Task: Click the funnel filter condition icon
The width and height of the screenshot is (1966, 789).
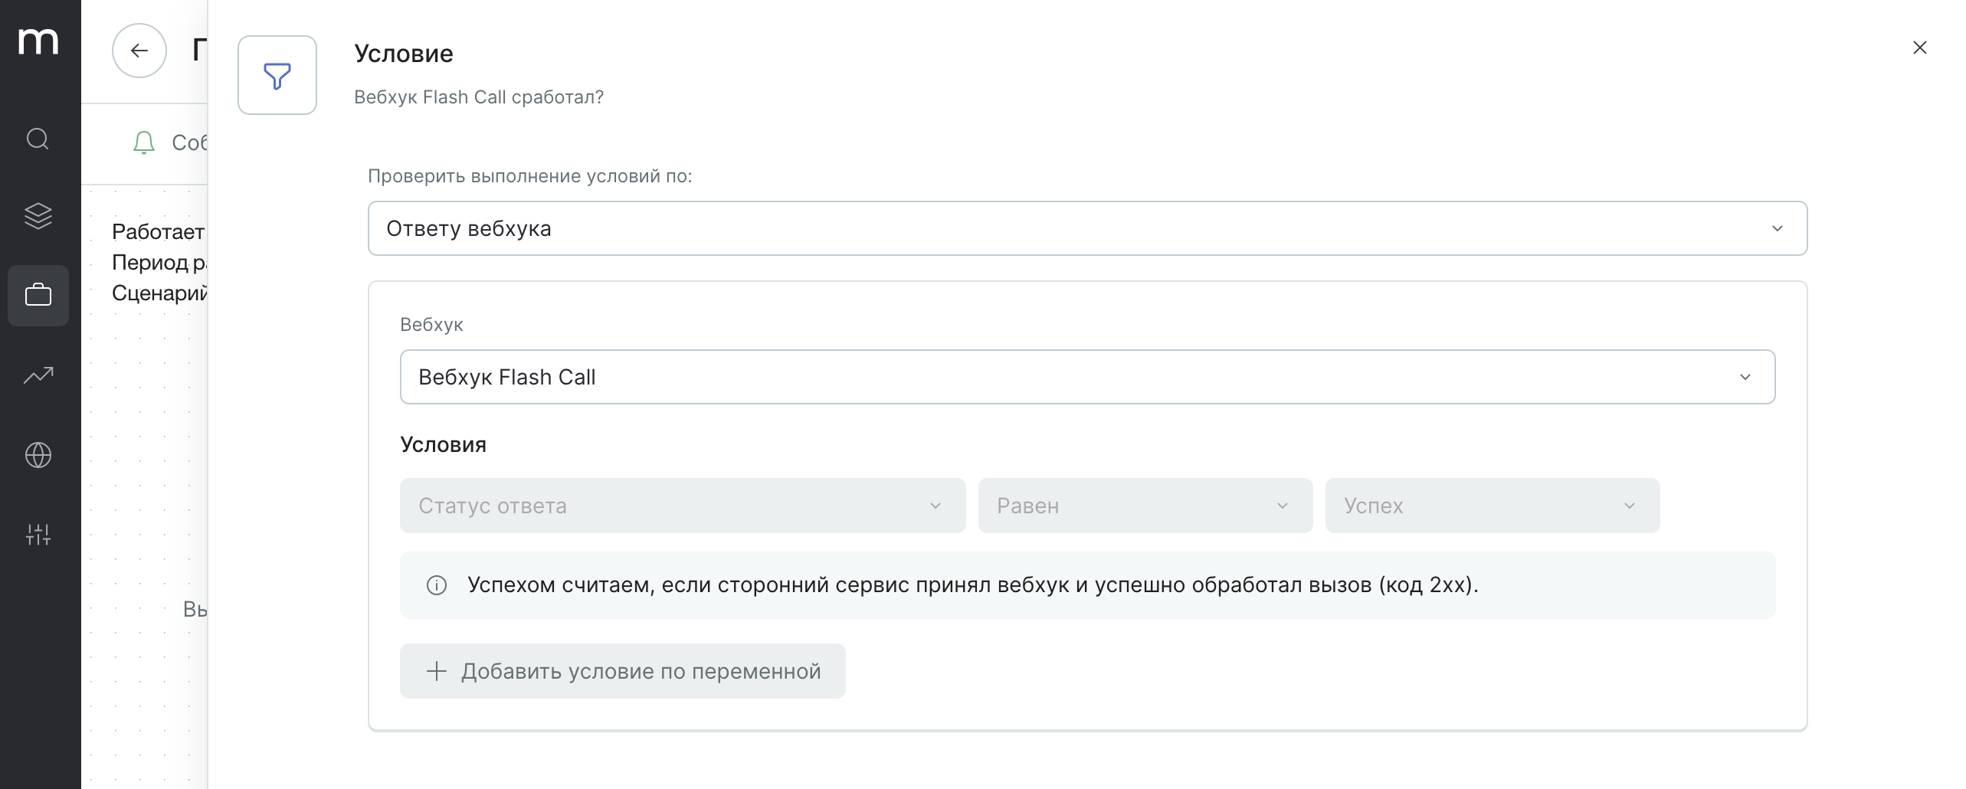Action: pyautogui.click(x=277, y=75)
